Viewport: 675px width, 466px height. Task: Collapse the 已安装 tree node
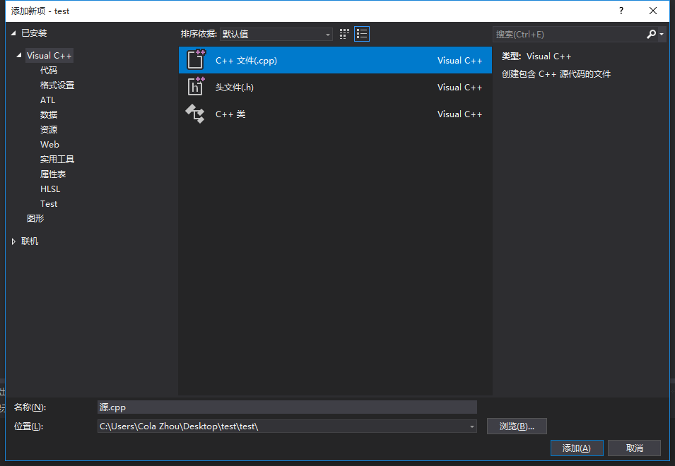coord(12,32)
